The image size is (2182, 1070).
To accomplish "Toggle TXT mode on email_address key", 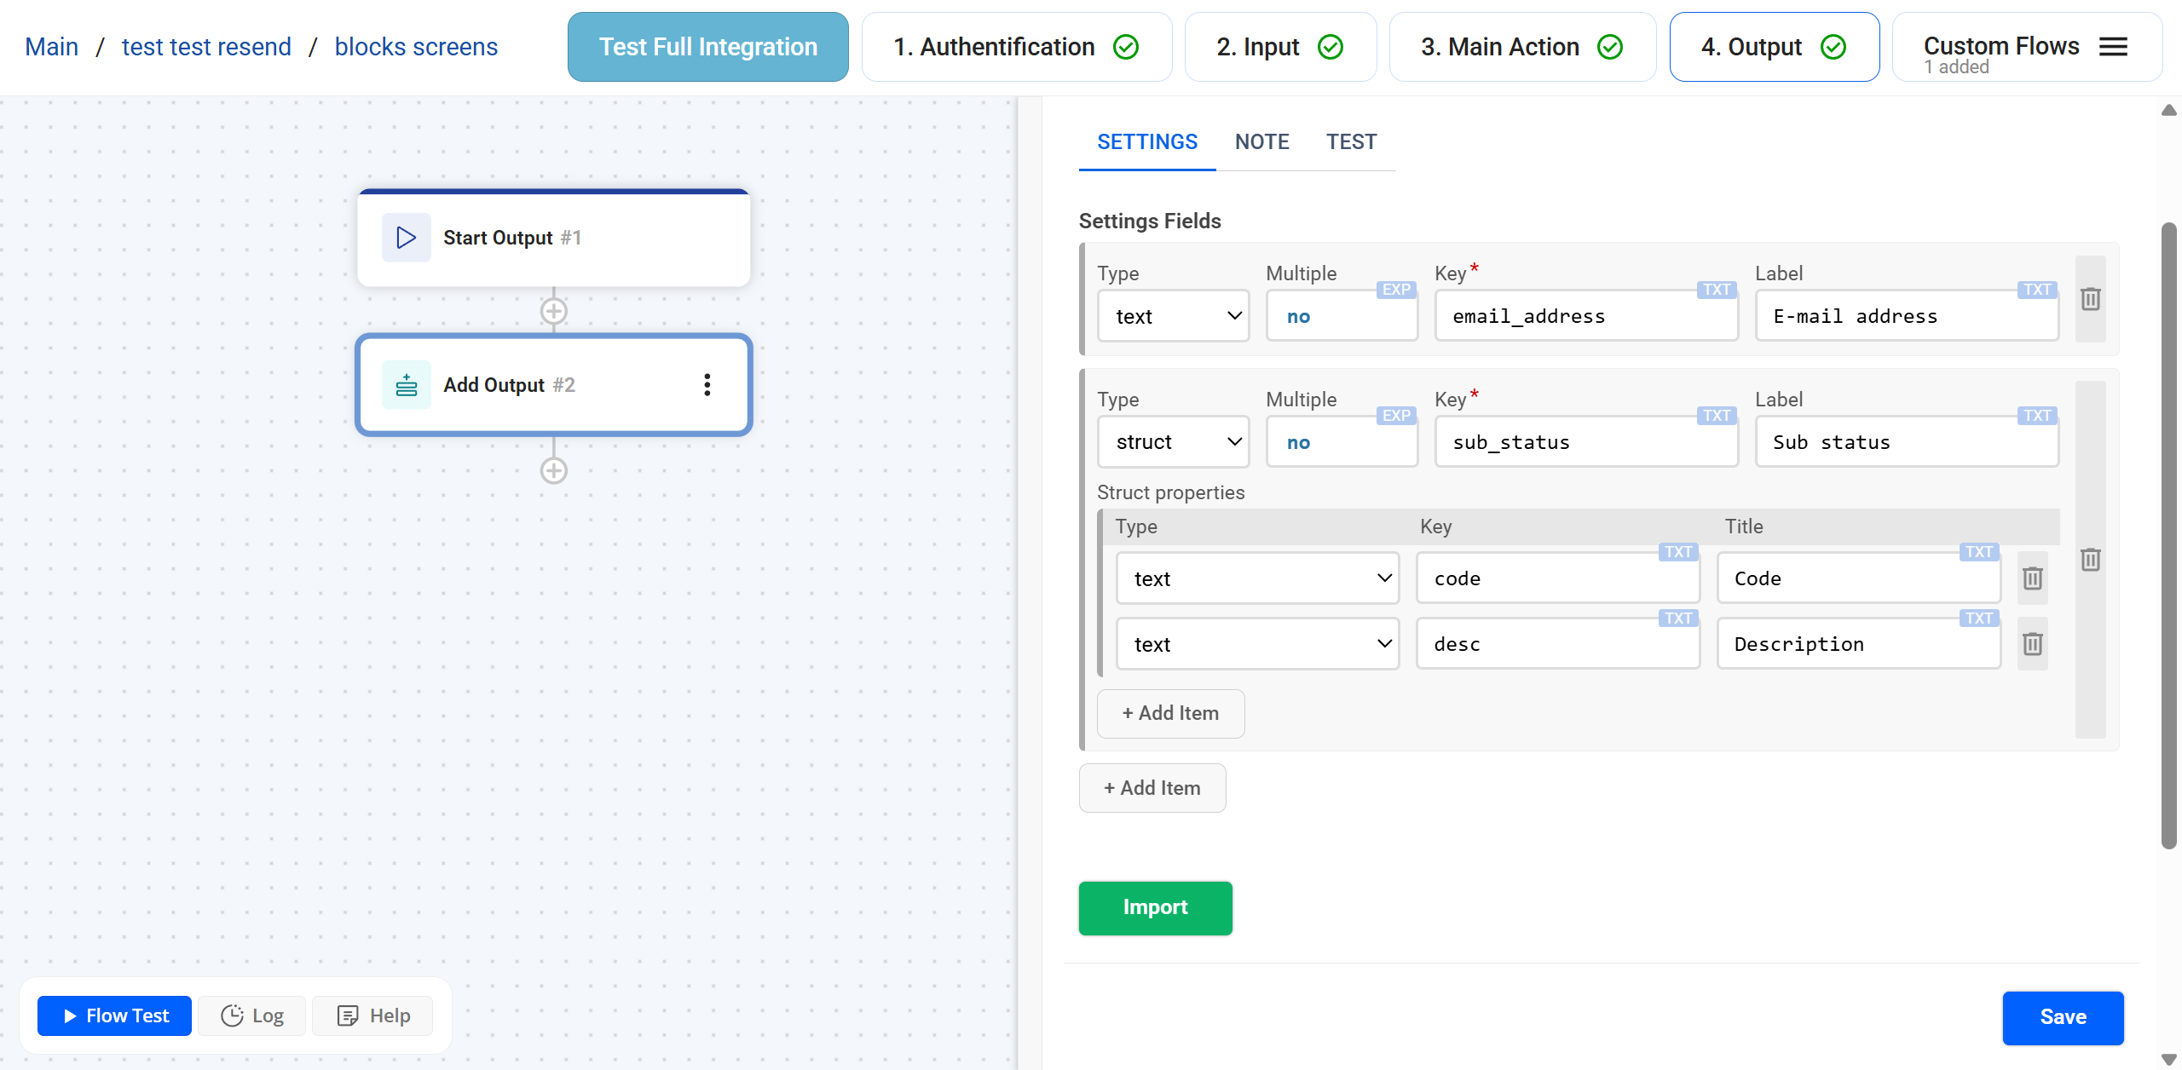I will 1716,290.
